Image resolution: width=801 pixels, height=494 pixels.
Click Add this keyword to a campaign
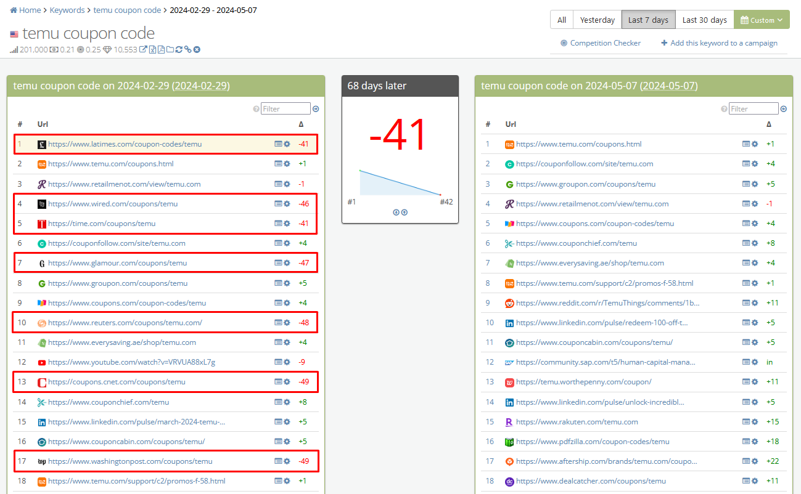[719, 43]
